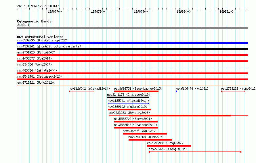
Task: Click the esv2723223 thin red span glyph
Action: pyautogui.click(x=233, y=91)
